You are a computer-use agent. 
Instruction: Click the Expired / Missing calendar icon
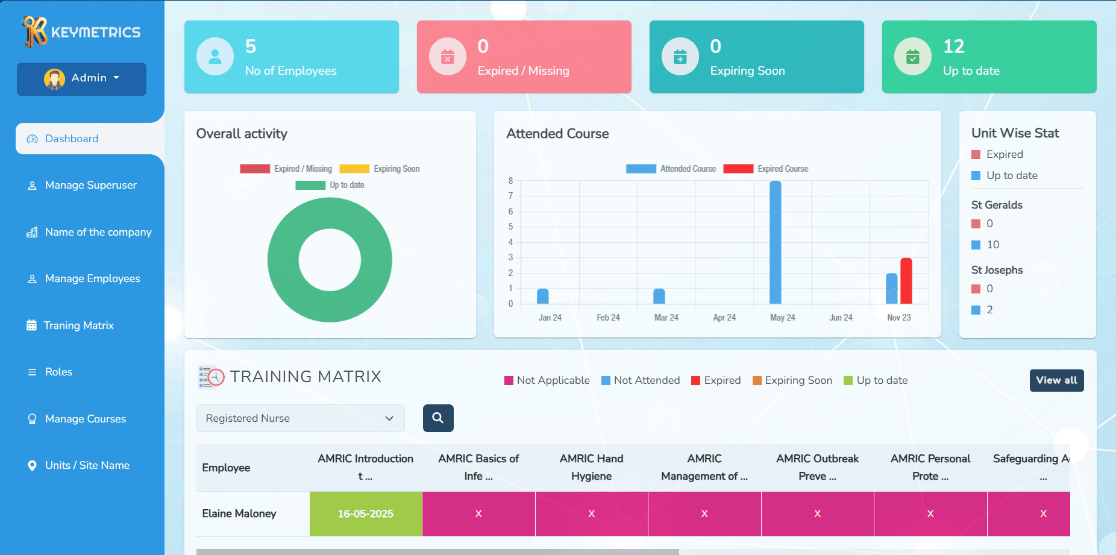tap(448, 57)
